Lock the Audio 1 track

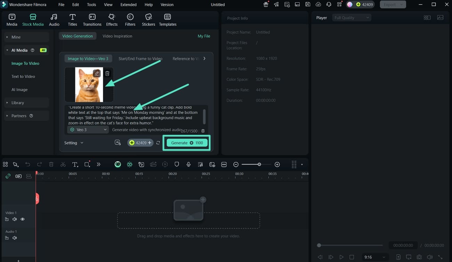click(x=7, y=238)
